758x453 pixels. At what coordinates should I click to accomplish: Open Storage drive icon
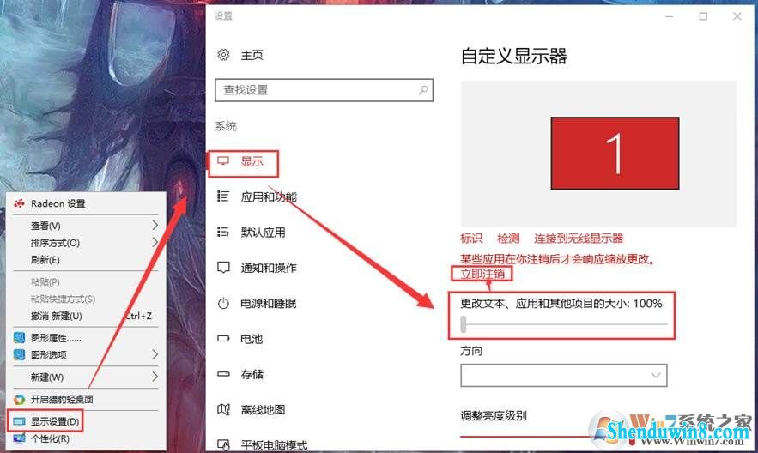click(x=223, y=374)
